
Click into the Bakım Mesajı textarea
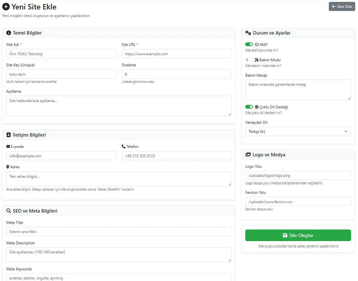point(298,90)
